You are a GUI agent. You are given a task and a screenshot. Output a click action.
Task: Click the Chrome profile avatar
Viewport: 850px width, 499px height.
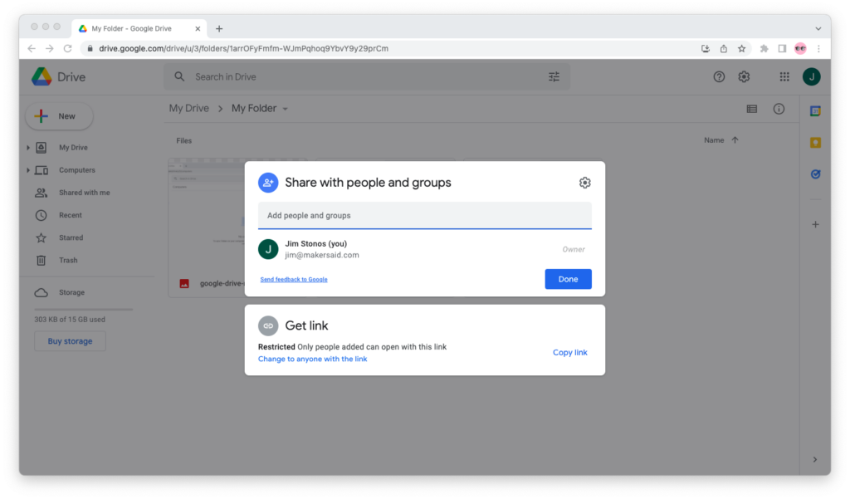(800, 48)
